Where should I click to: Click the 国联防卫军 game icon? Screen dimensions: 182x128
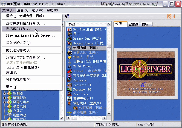coord(70,62)
